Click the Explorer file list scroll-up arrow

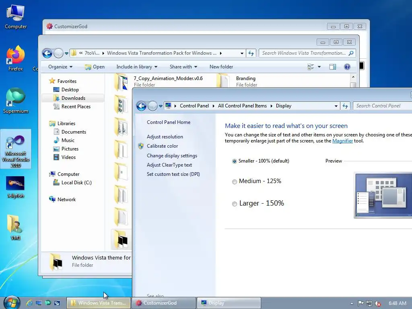(353, 77)
